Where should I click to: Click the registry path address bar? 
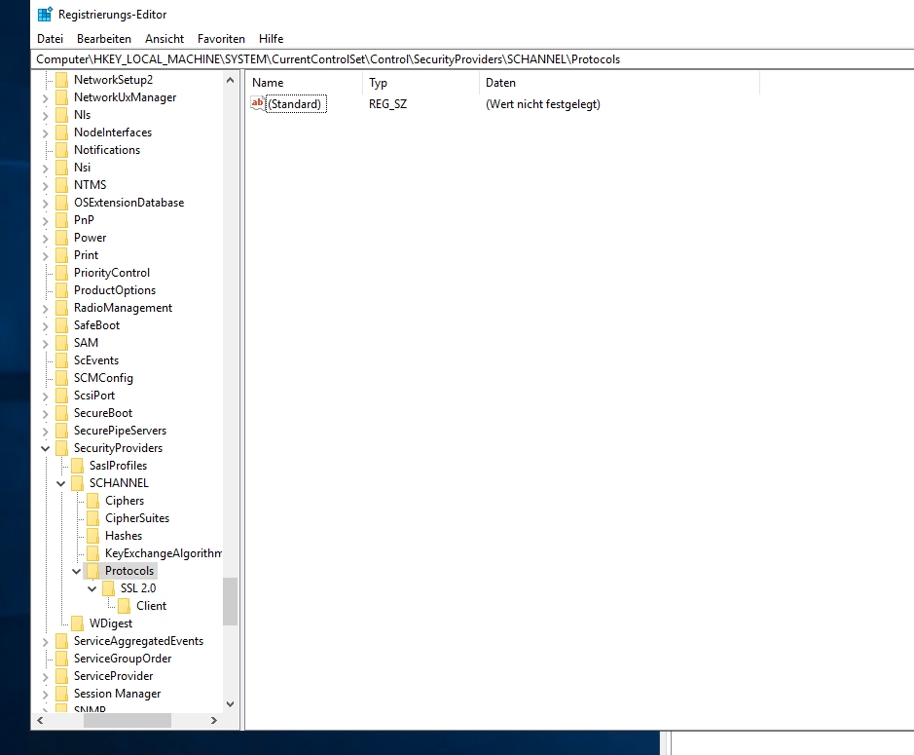[x=472, y=58]
